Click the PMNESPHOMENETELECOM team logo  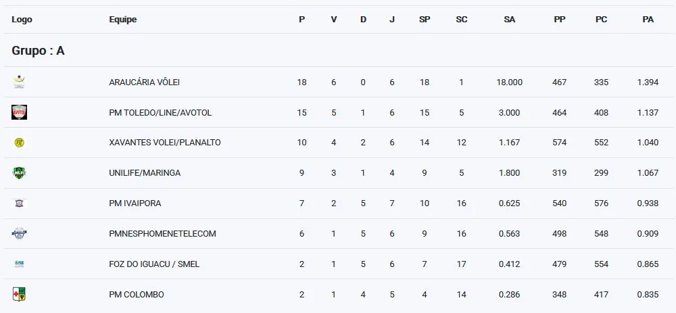coord(19,233)
